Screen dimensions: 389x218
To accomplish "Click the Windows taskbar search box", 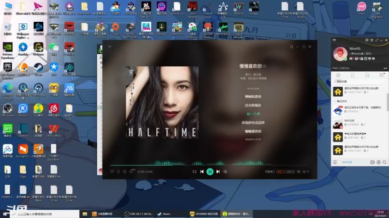I will [45, 214].
